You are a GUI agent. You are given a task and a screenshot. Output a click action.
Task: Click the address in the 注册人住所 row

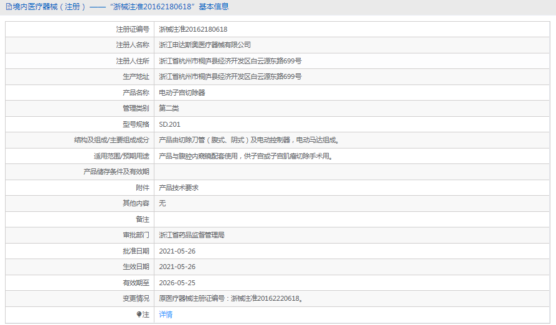click(230, 61)
